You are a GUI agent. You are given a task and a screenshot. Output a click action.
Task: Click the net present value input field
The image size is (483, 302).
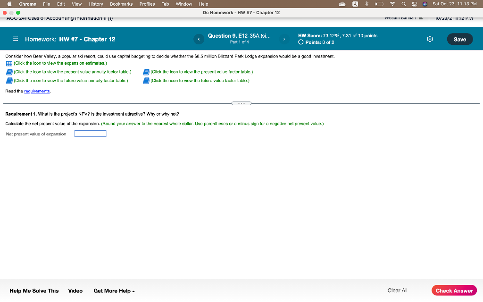pyautogui.click(x=90, y=134)
